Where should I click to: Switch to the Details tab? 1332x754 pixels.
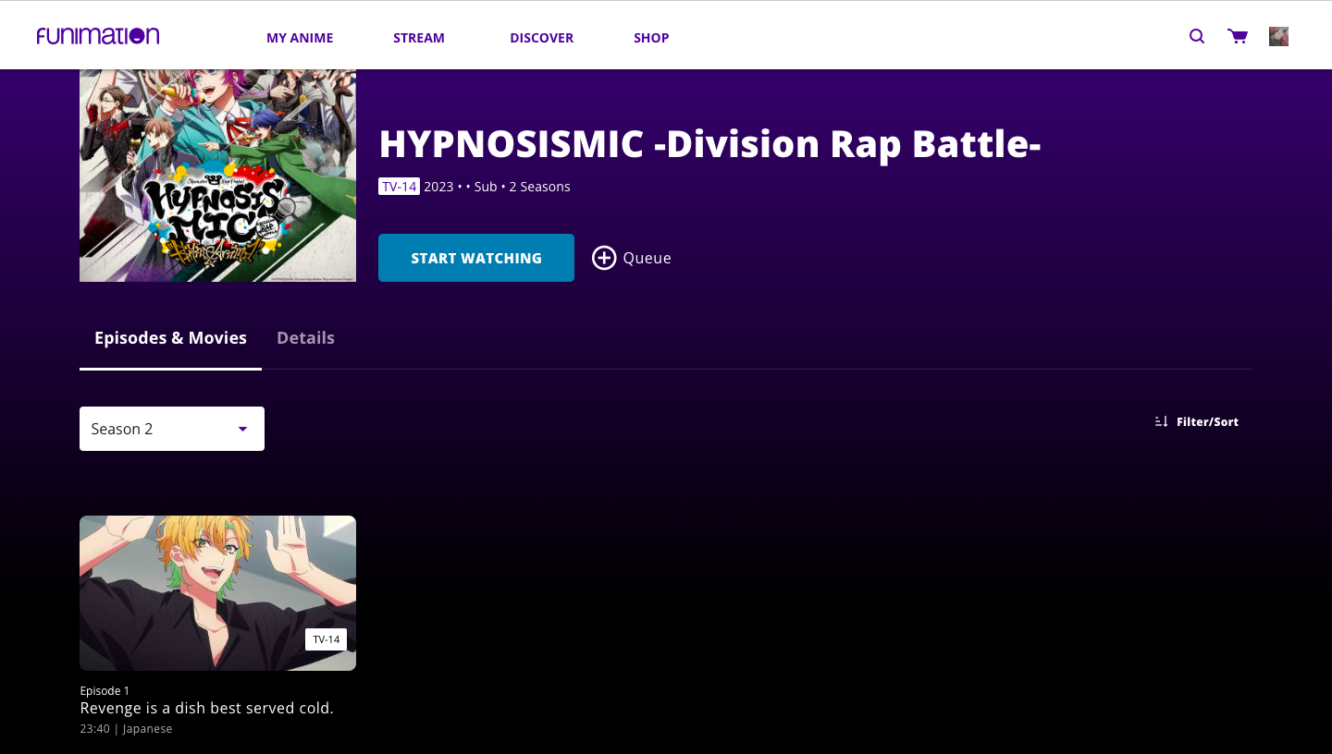pos(305,338)
